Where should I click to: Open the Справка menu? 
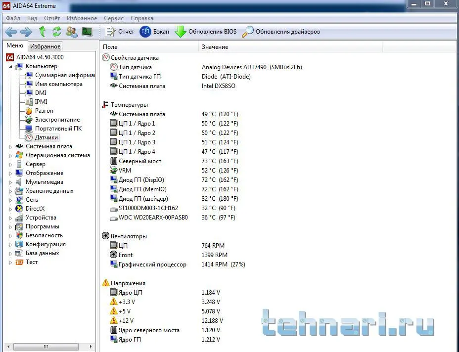pyautogui.click(x=141, y=18)
